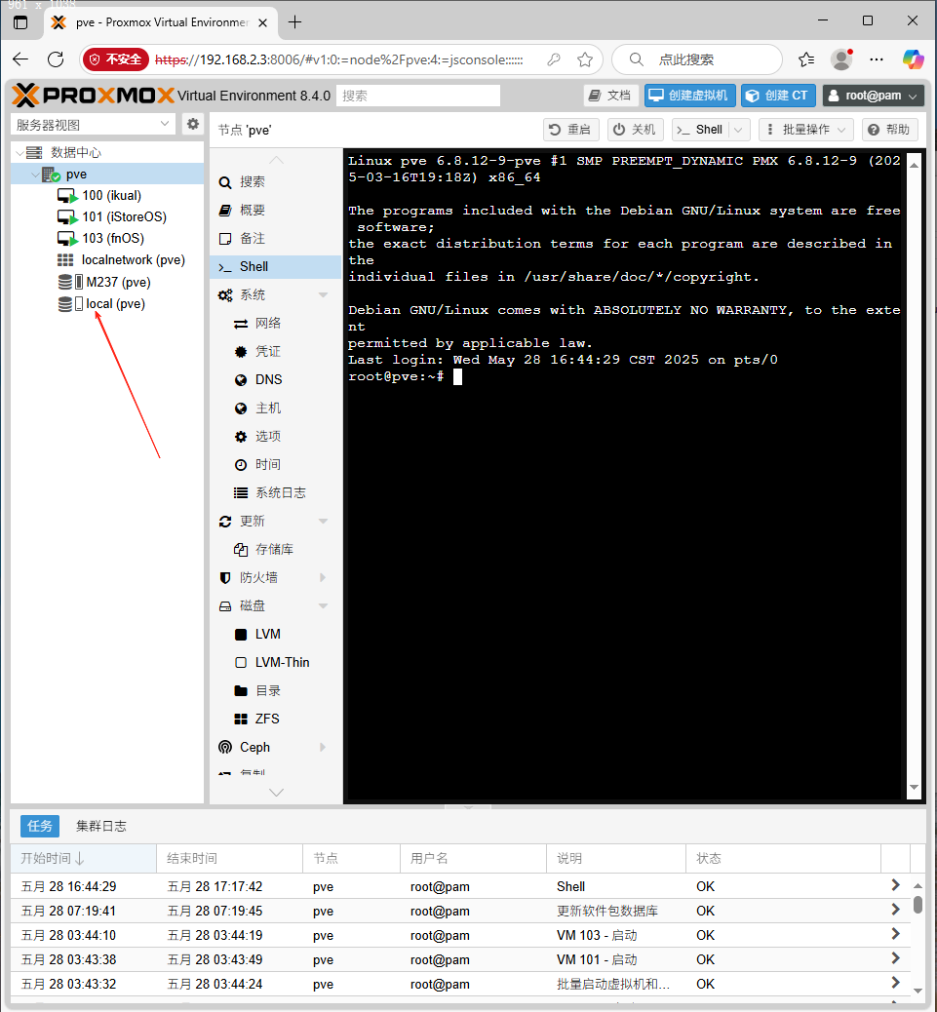Collapse 更新 menu section arrow
The height and width of the screenshot is (1012, 937).
(x=324, y=521)
